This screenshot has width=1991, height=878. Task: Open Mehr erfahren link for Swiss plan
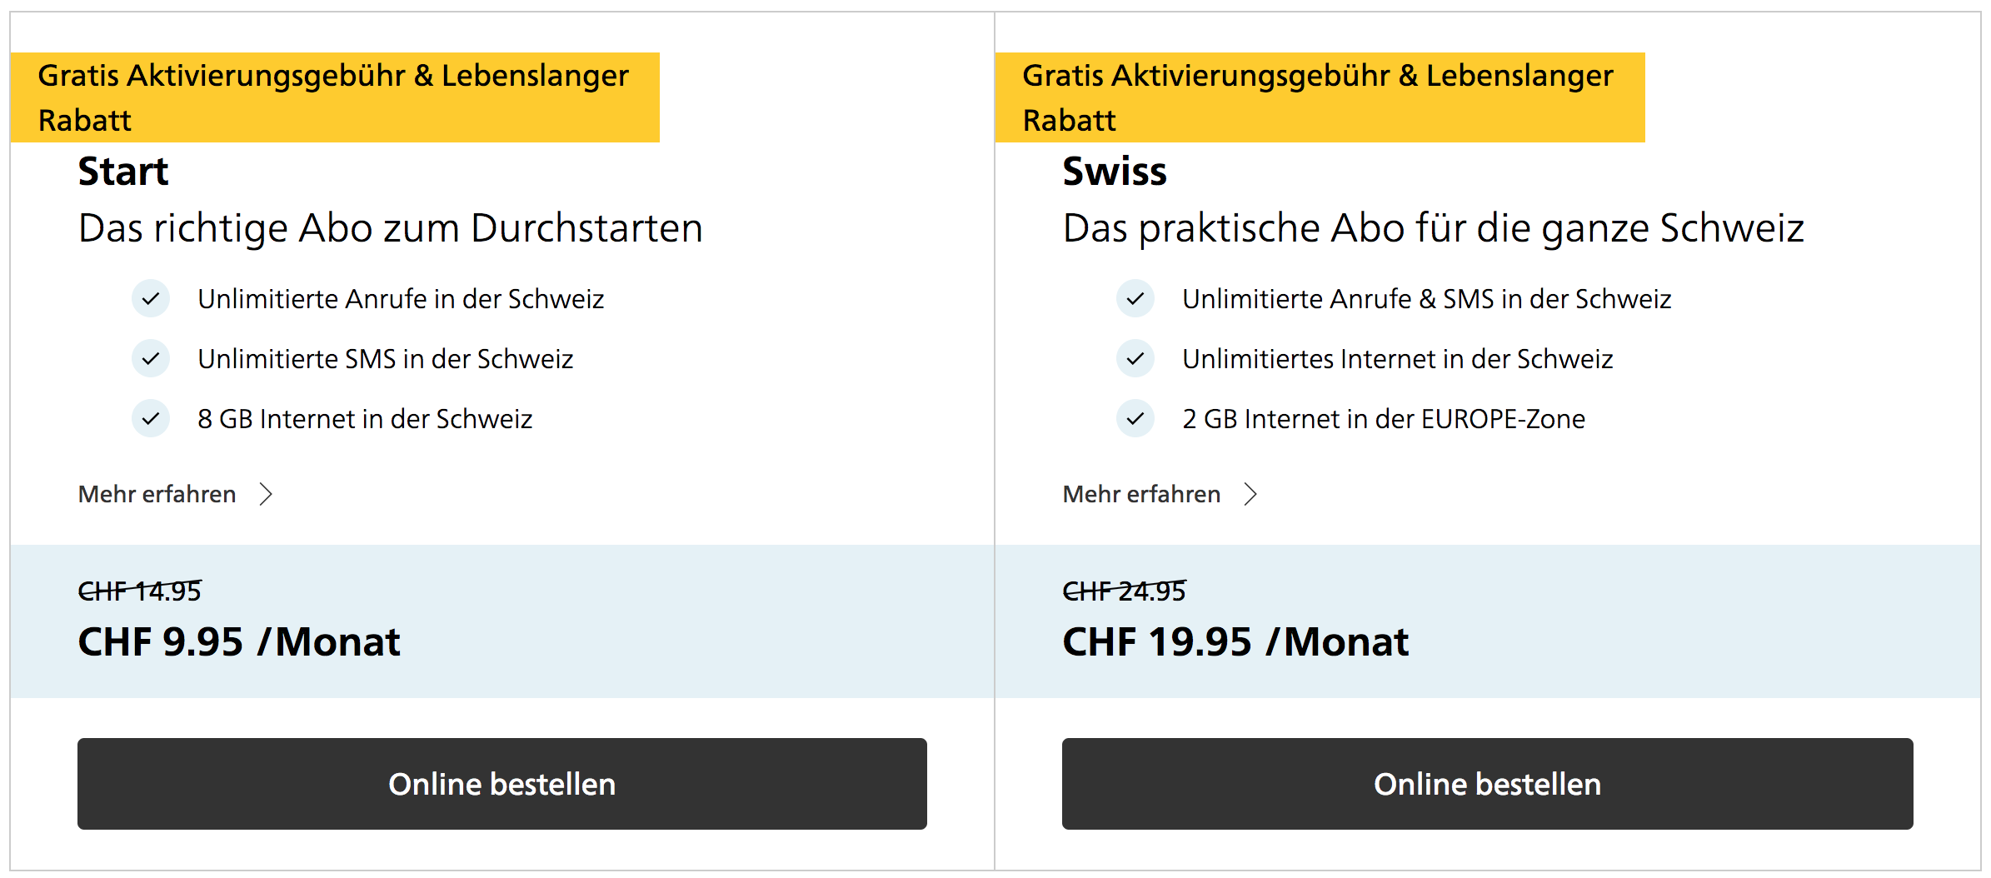coord(1141,494)
